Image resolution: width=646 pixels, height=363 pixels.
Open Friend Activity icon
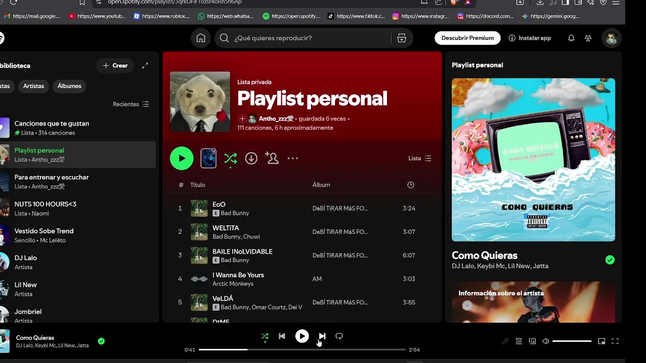click(x=588, y=38)
